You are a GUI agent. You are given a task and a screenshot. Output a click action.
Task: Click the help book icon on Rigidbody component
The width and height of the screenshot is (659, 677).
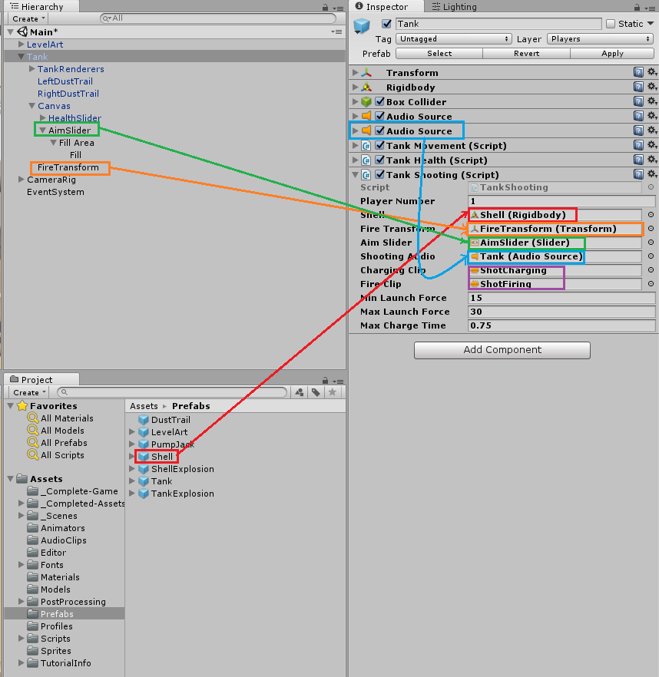point(638,87)
